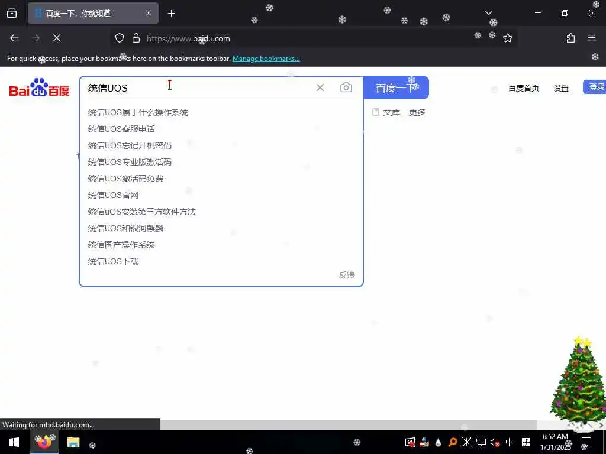Click the Firefox taskbar icon

pos(44,442)
